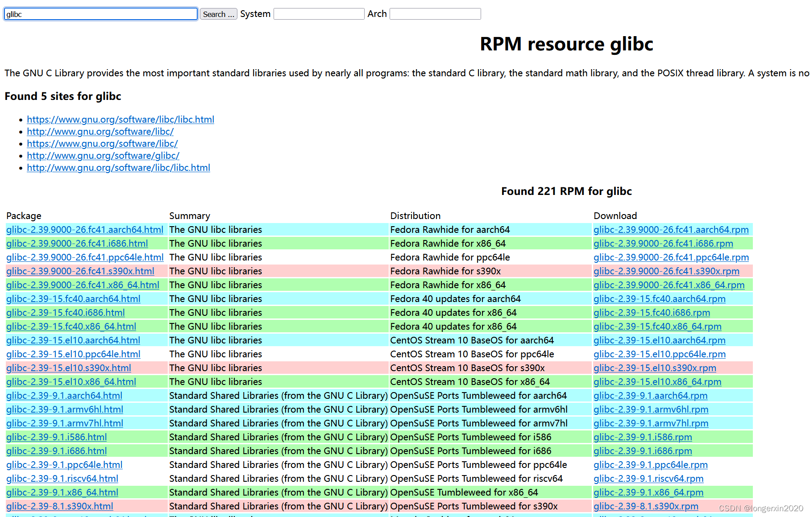Open glibc-2.39-9.1.armv6hl.html package page

[65, 409]
